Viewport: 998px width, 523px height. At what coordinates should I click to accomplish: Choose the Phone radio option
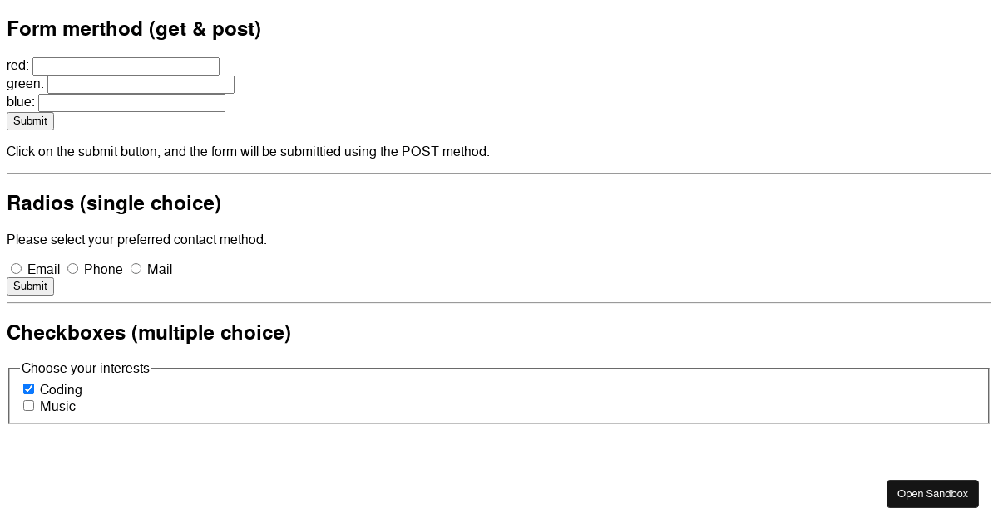tap(72, 268)
